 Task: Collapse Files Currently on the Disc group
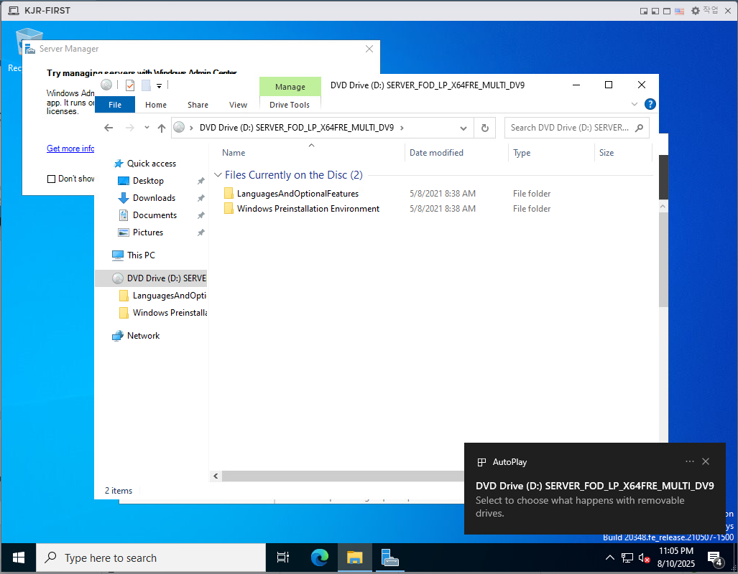[218, 175]
